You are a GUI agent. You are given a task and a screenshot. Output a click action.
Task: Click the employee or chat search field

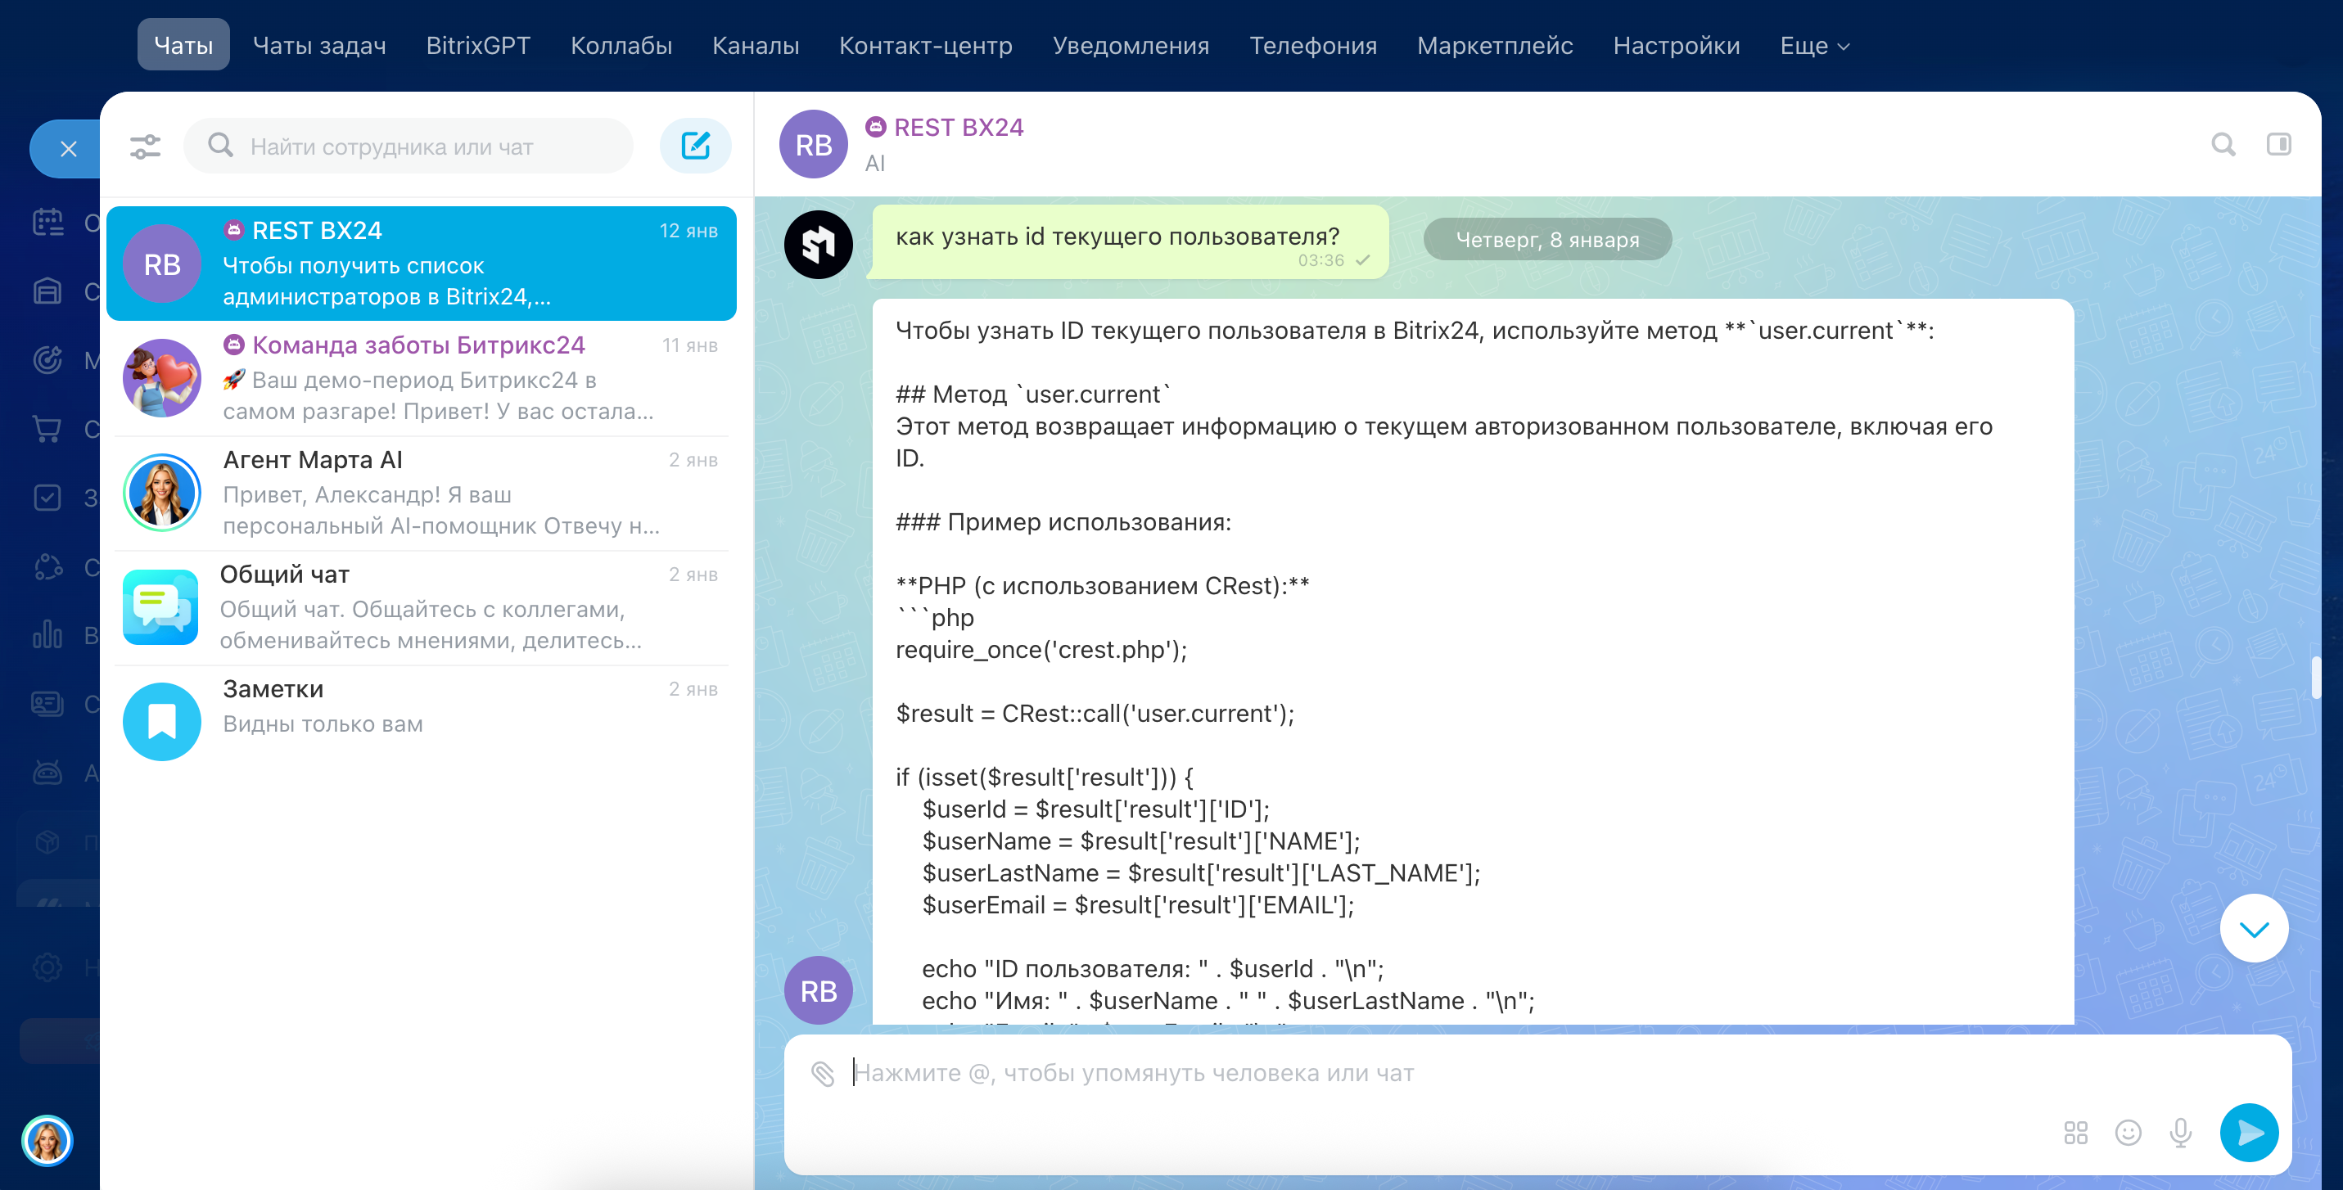click(x=409, y=146)
